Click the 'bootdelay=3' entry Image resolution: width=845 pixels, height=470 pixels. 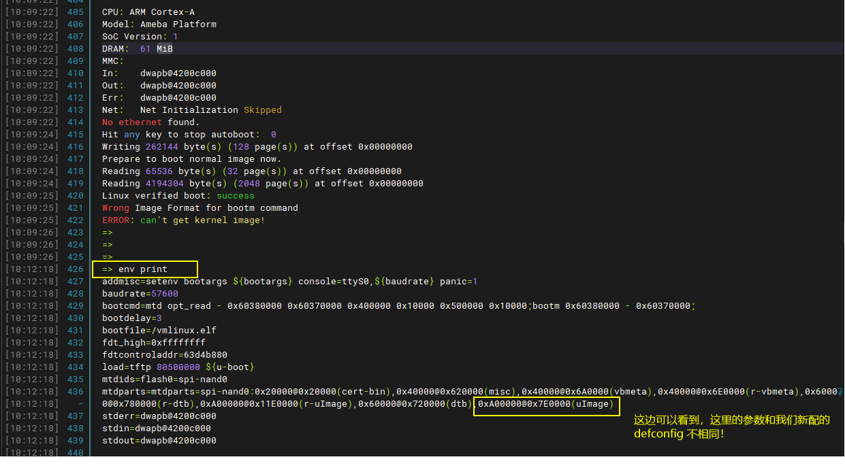(131, 318)
